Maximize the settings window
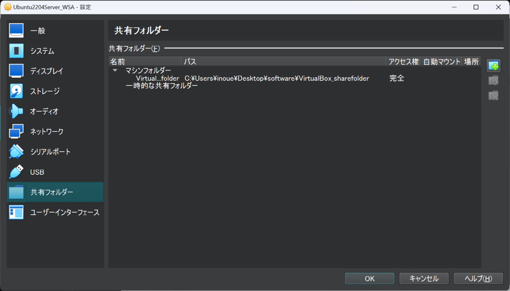This screenshot has height=291, width=510. click(x=476, y=7)
